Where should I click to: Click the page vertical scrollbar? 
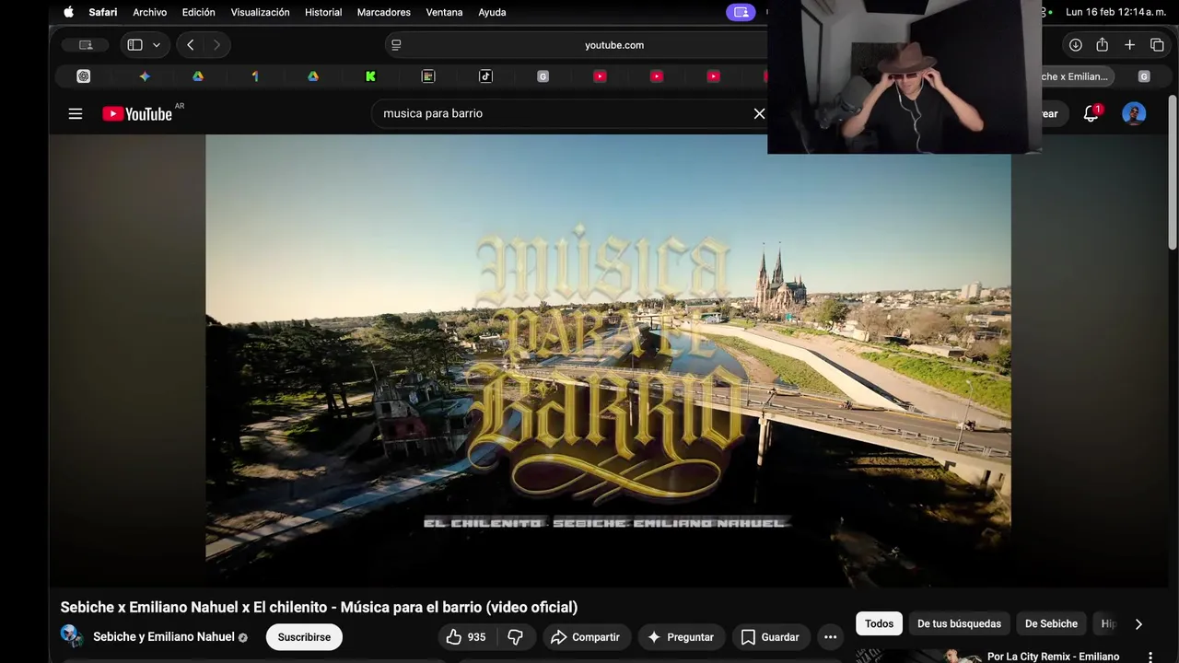point(1173,172)
